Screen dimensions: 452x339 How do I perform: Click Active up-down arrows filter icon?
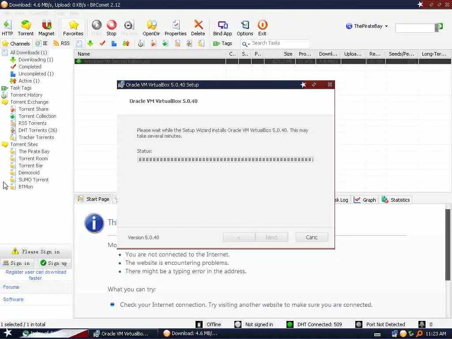pos(126,44)
